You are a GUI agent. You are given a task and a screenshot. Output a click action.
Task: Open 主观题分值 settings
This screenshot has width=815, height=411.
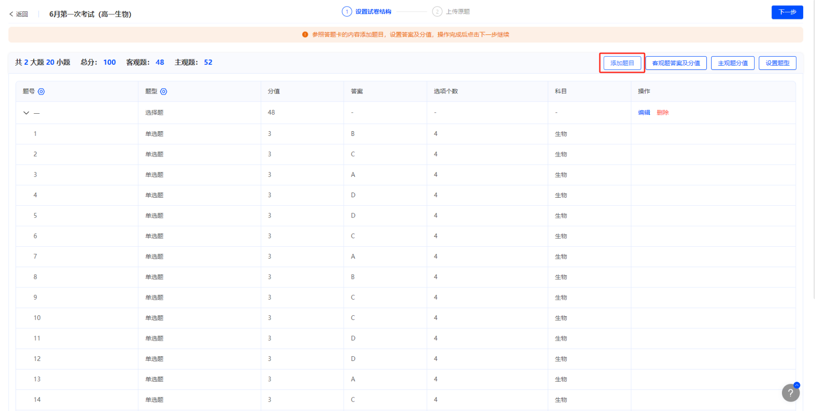(732, 63)
